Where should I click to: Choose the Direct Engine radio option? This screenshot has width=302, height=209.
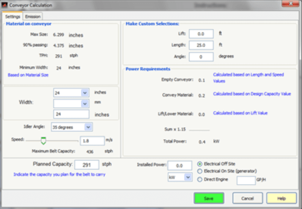click(x=200, y=179)
